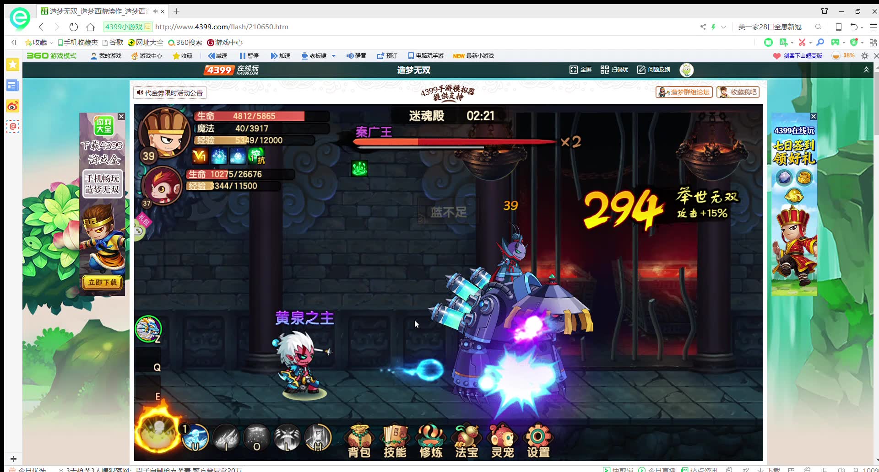Expand the 收藏 bookmarks dropdown arrow
The image size is (879, 472).
pyautogui.click(x=51, y=43)
